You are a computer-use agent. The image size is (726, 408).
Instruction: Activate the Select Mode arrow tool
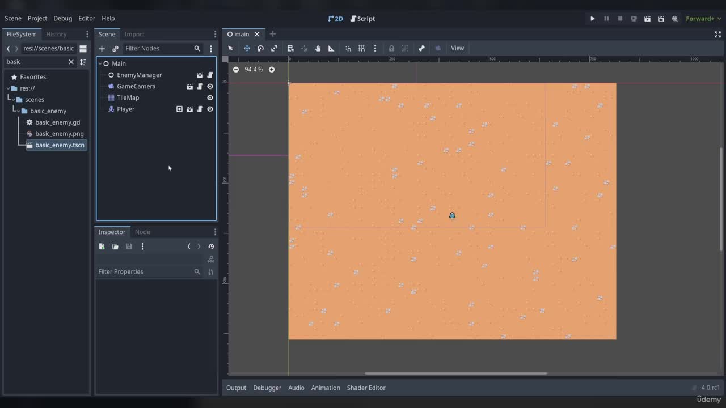230,48
